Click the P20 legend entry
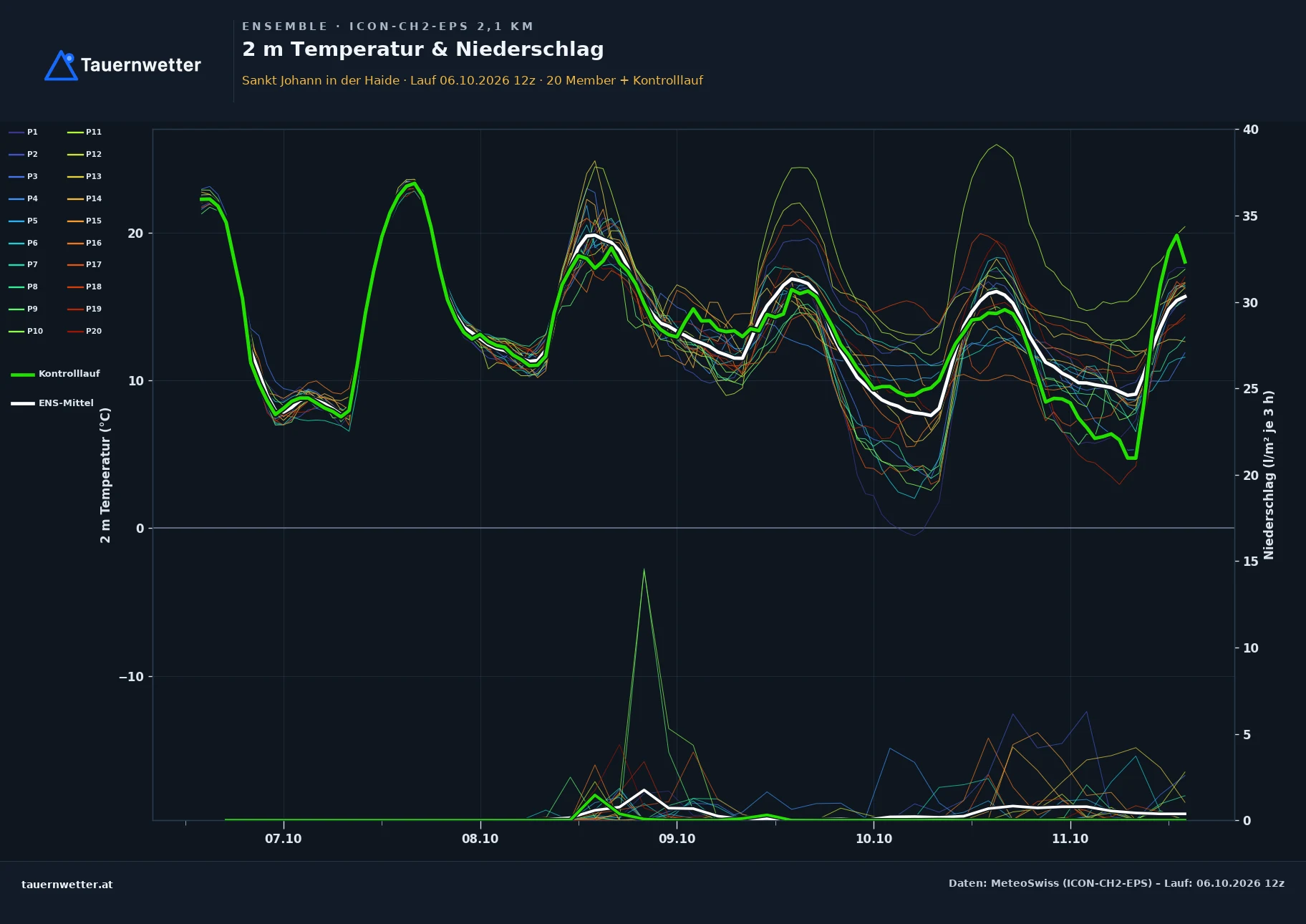The width and height of the screenshot is (1306, 924). tap(84, 331)
